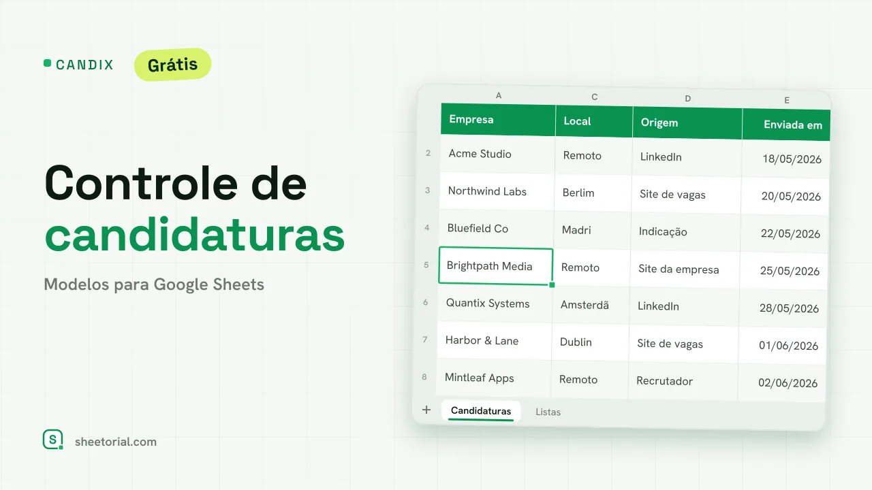Select row number 2
Viewport: 872px width, 490px height.
coord(429,153)
